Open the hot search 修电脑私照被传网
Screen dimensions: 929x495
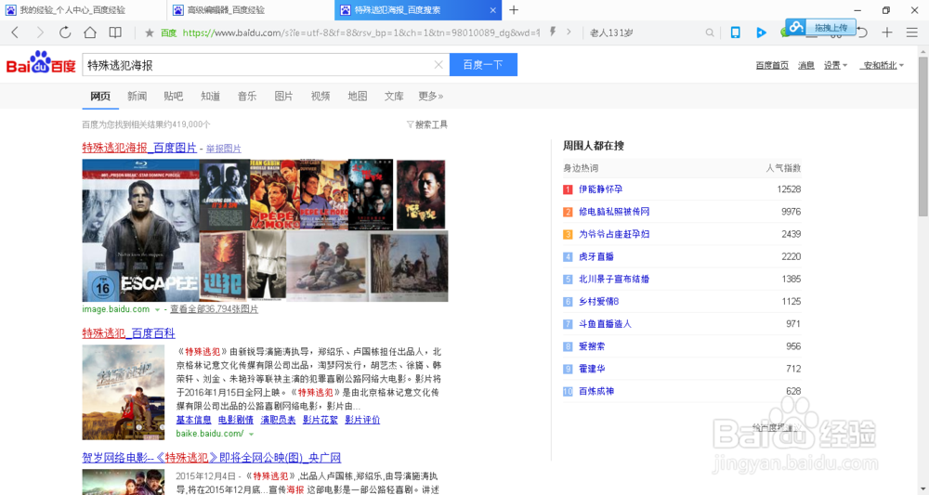tap(614, 212)
